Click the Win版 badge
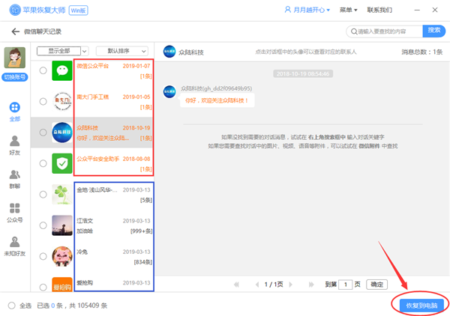 click(x=78, y=10)
